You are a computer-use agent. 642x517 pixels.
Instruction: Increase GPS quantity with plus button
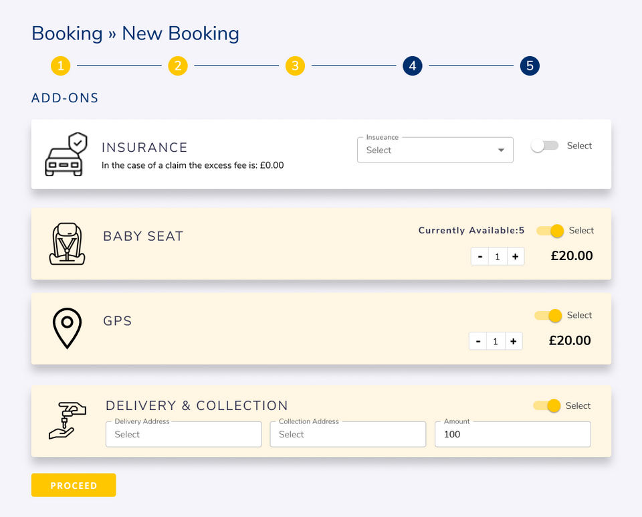pyautogui.click(x=513, y=341)
